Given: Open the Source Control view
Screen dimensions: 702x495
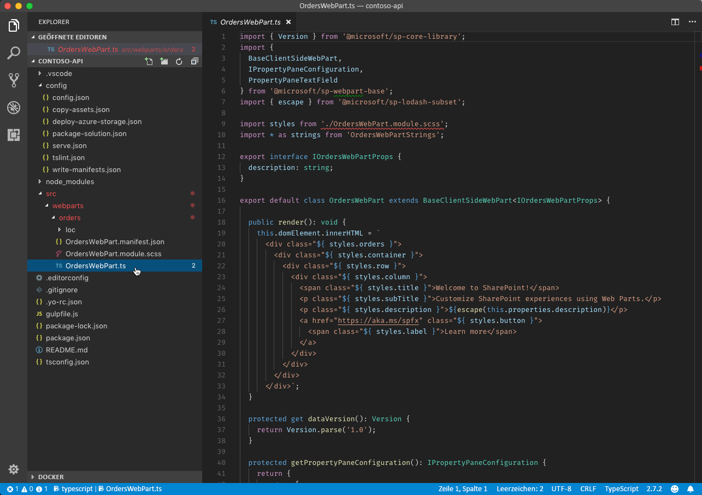Looking at the screenshot, I should (13, 80).
